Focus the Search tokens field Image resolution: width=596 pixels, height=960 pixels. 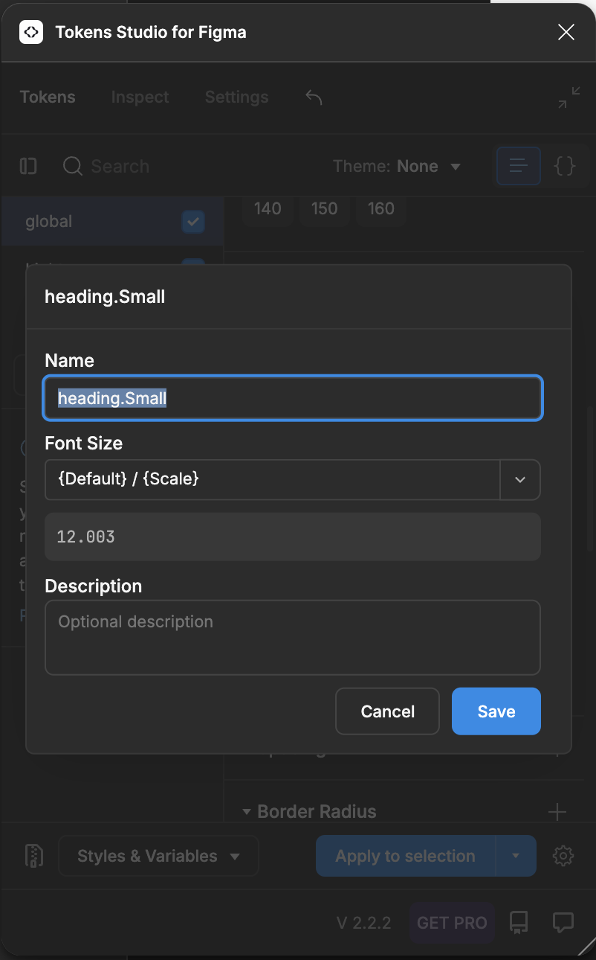pyautogui.click(x=120, y=166)
